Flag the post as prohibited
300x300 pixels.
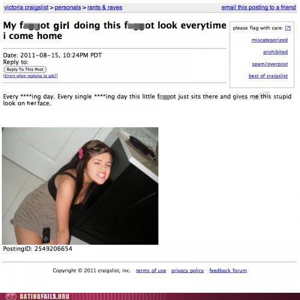point(275,52)
